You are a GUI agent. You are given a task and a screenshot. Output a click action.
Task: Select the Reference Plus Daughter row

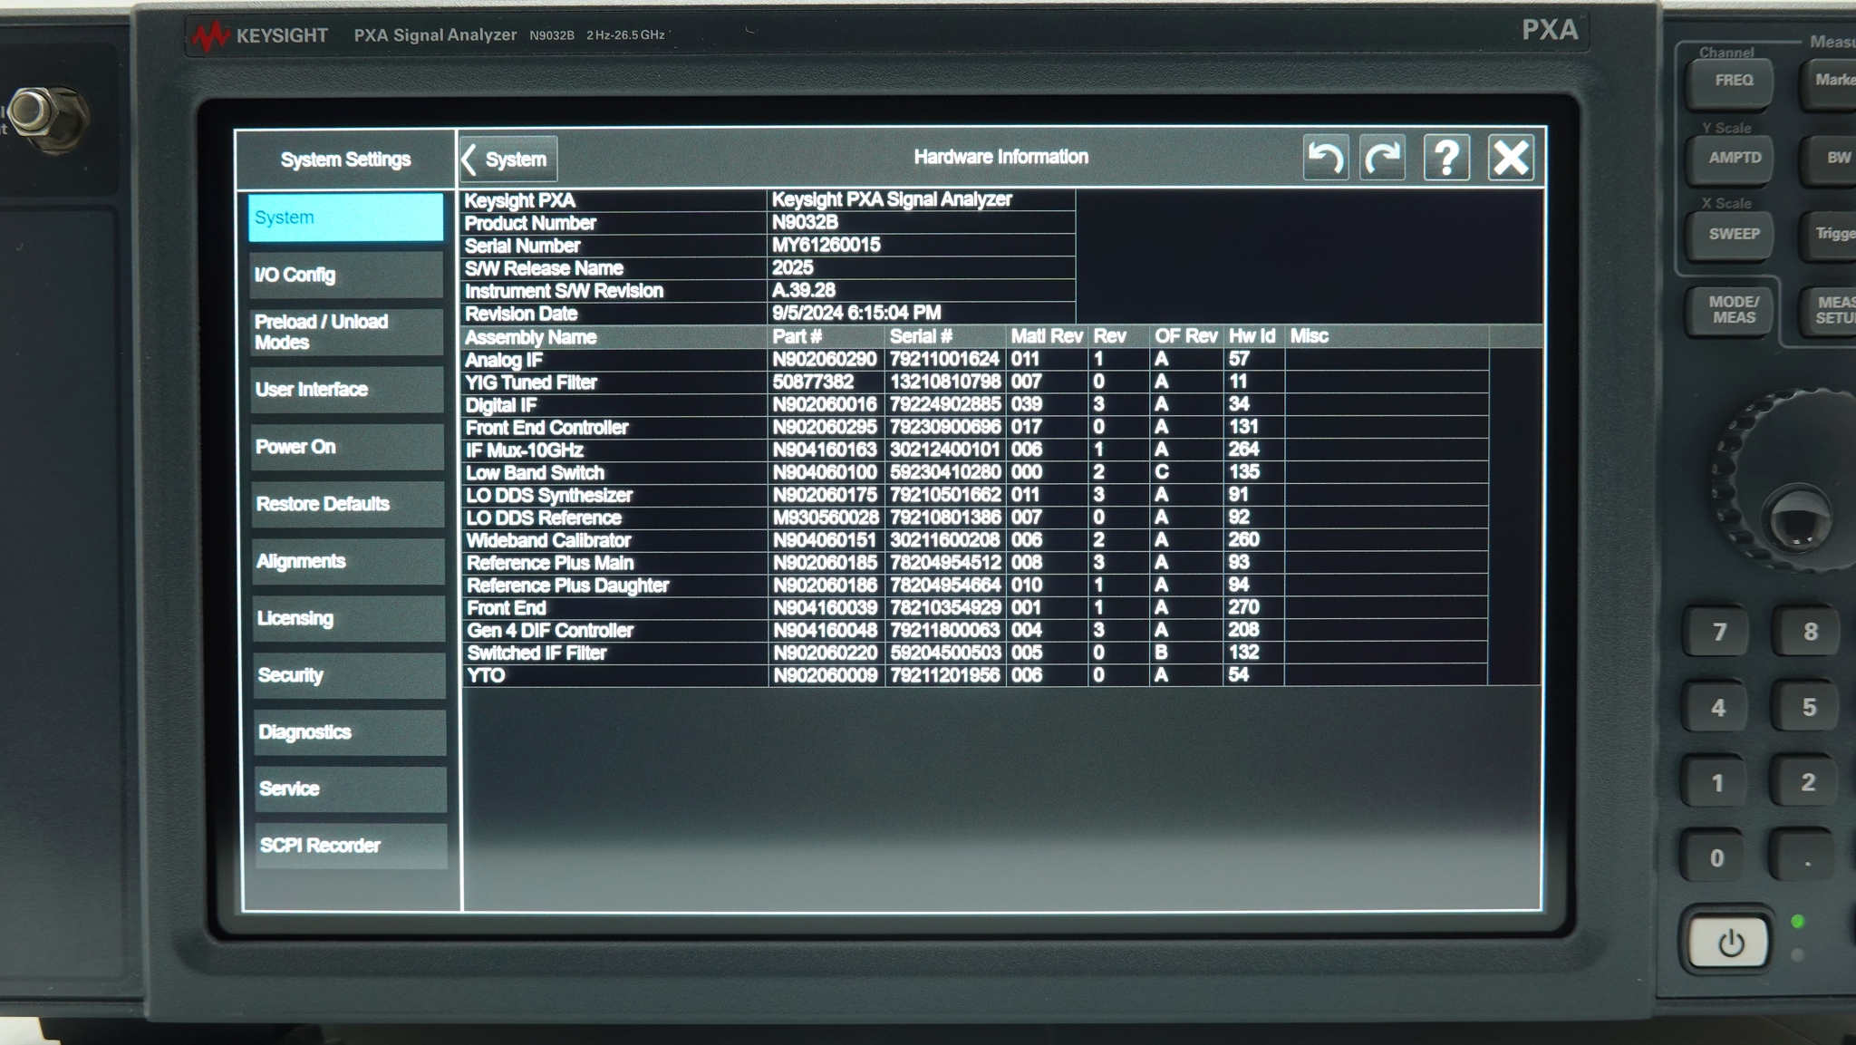pyautogui.click(x=974, y=585)
